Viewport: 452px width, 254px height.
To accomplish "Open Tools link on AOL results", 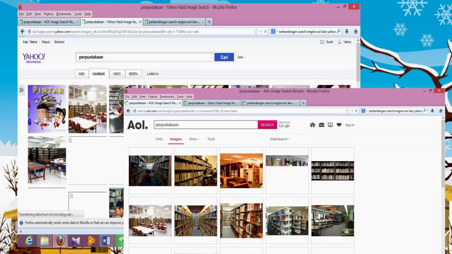I will 211,139.
